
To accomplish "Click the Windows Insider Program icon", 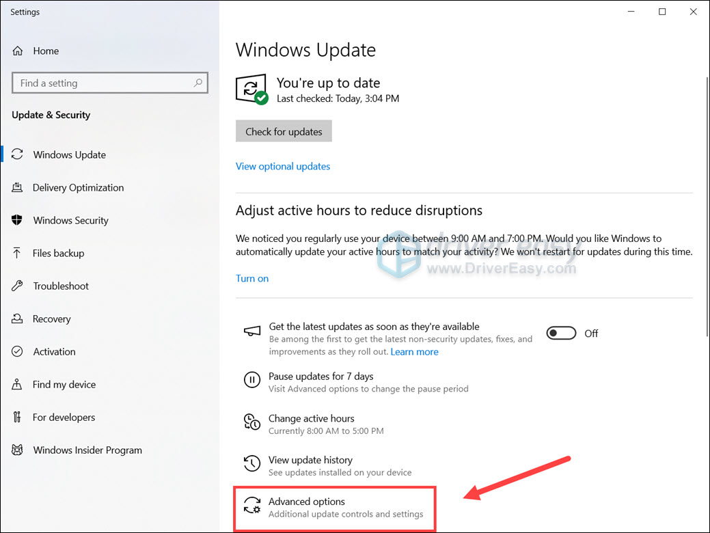I will (18, 450).
